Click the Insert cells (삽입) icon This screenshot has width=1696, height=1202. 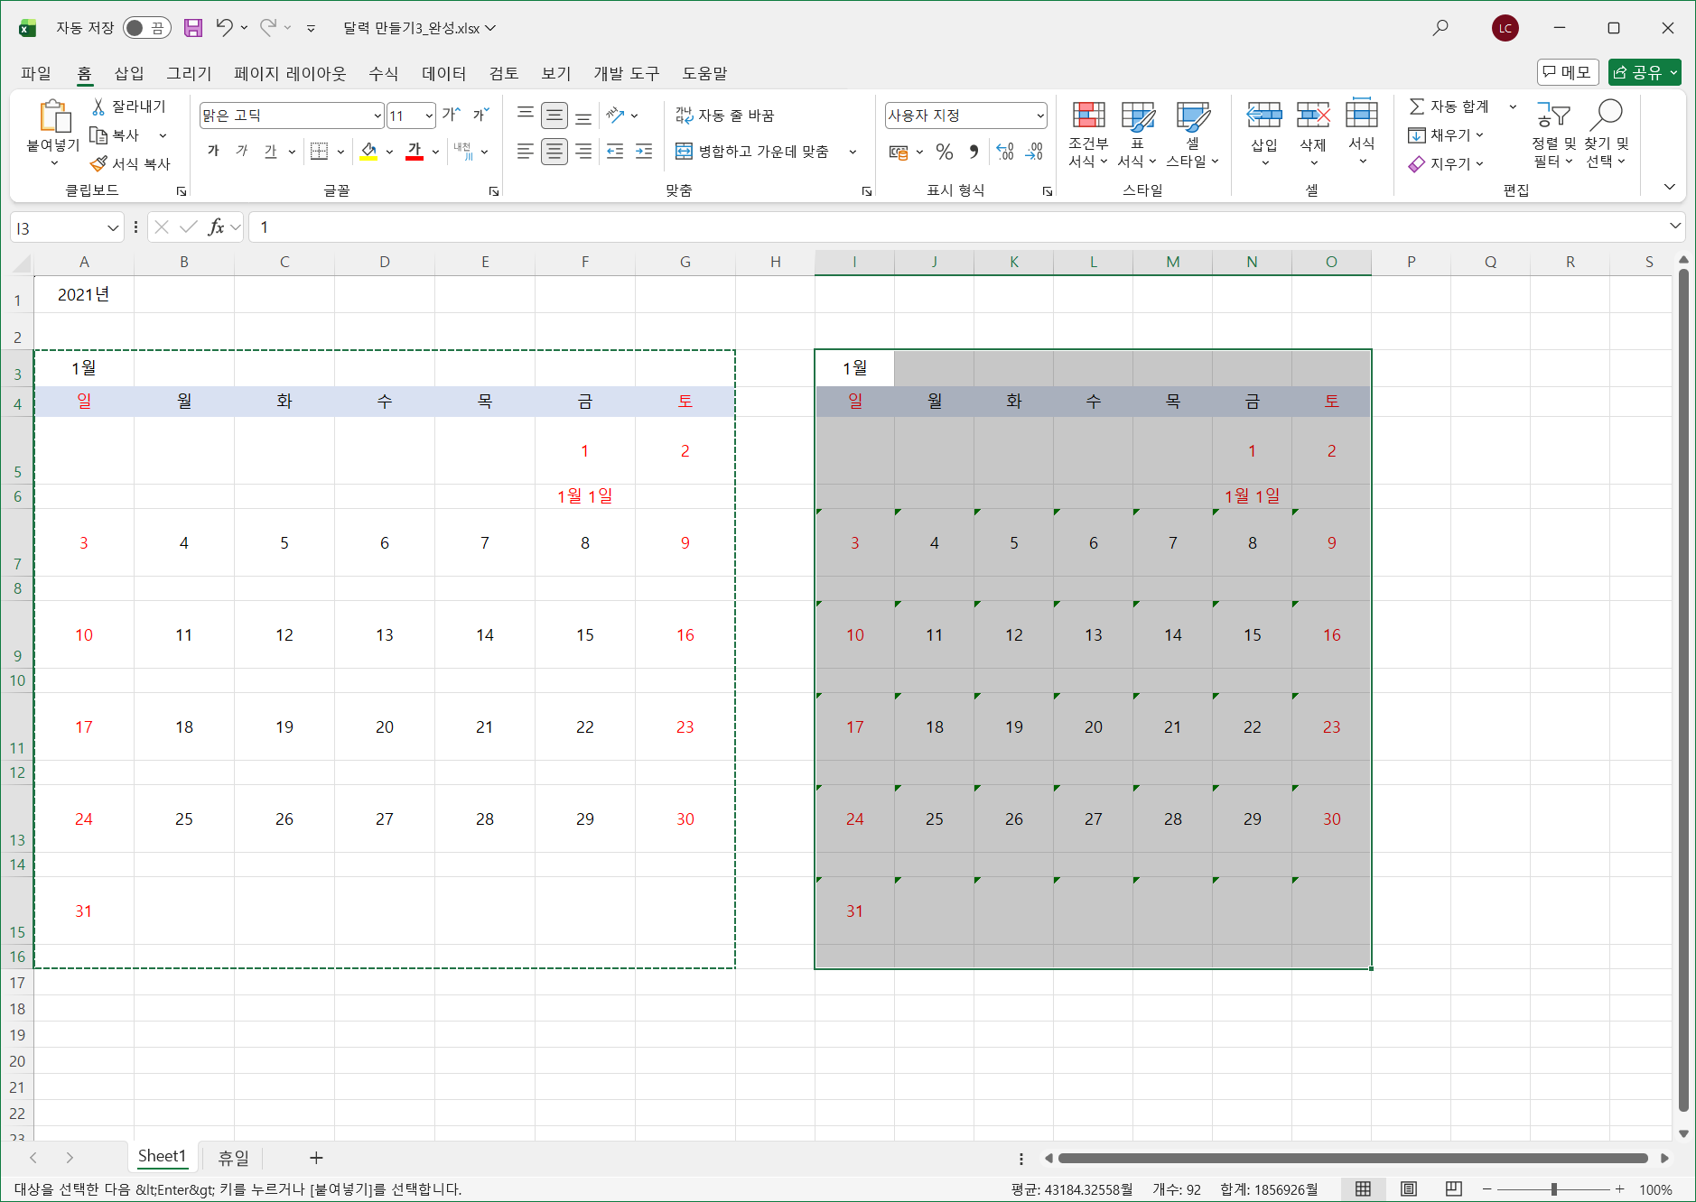pyautogui.click(x=1264, y=115)
